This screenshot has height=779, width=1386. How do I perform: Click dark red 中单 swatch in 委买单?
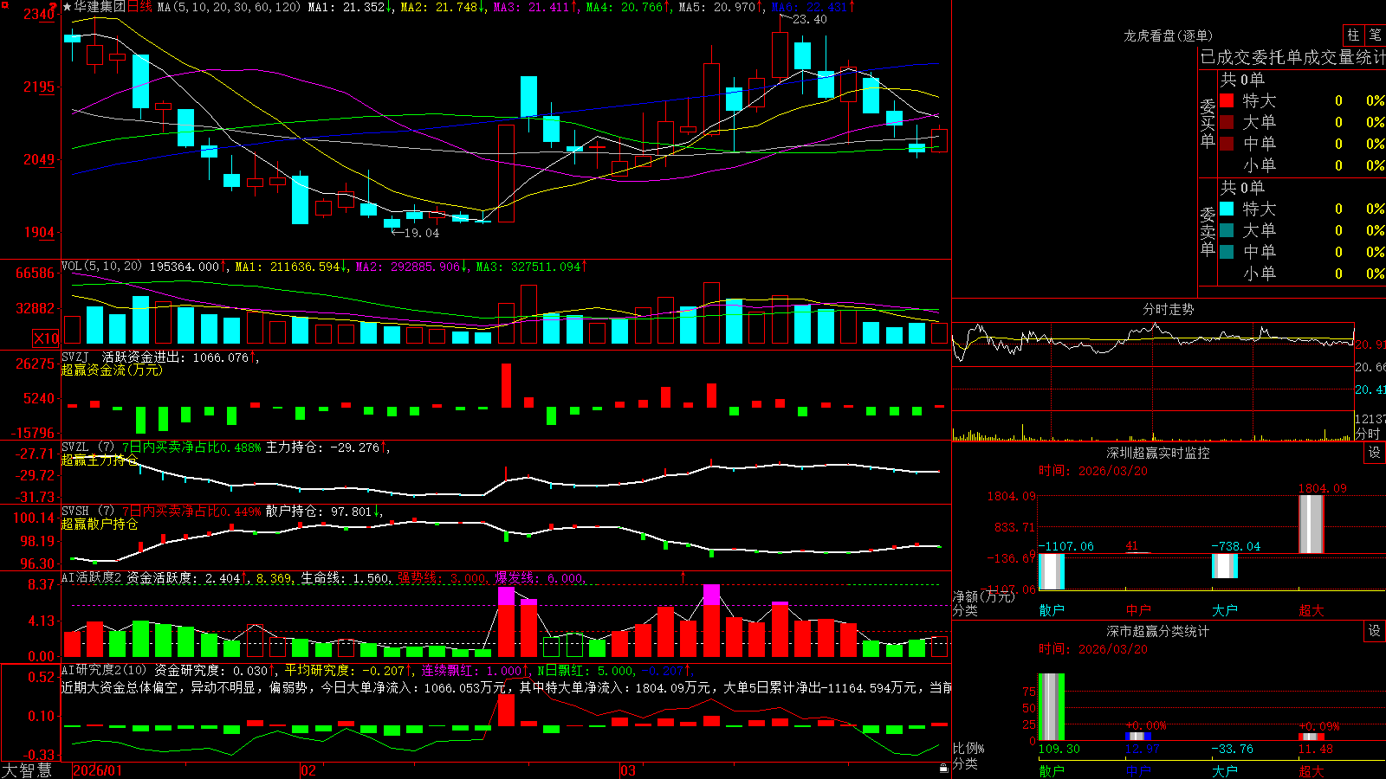[x=1227, y=143]
